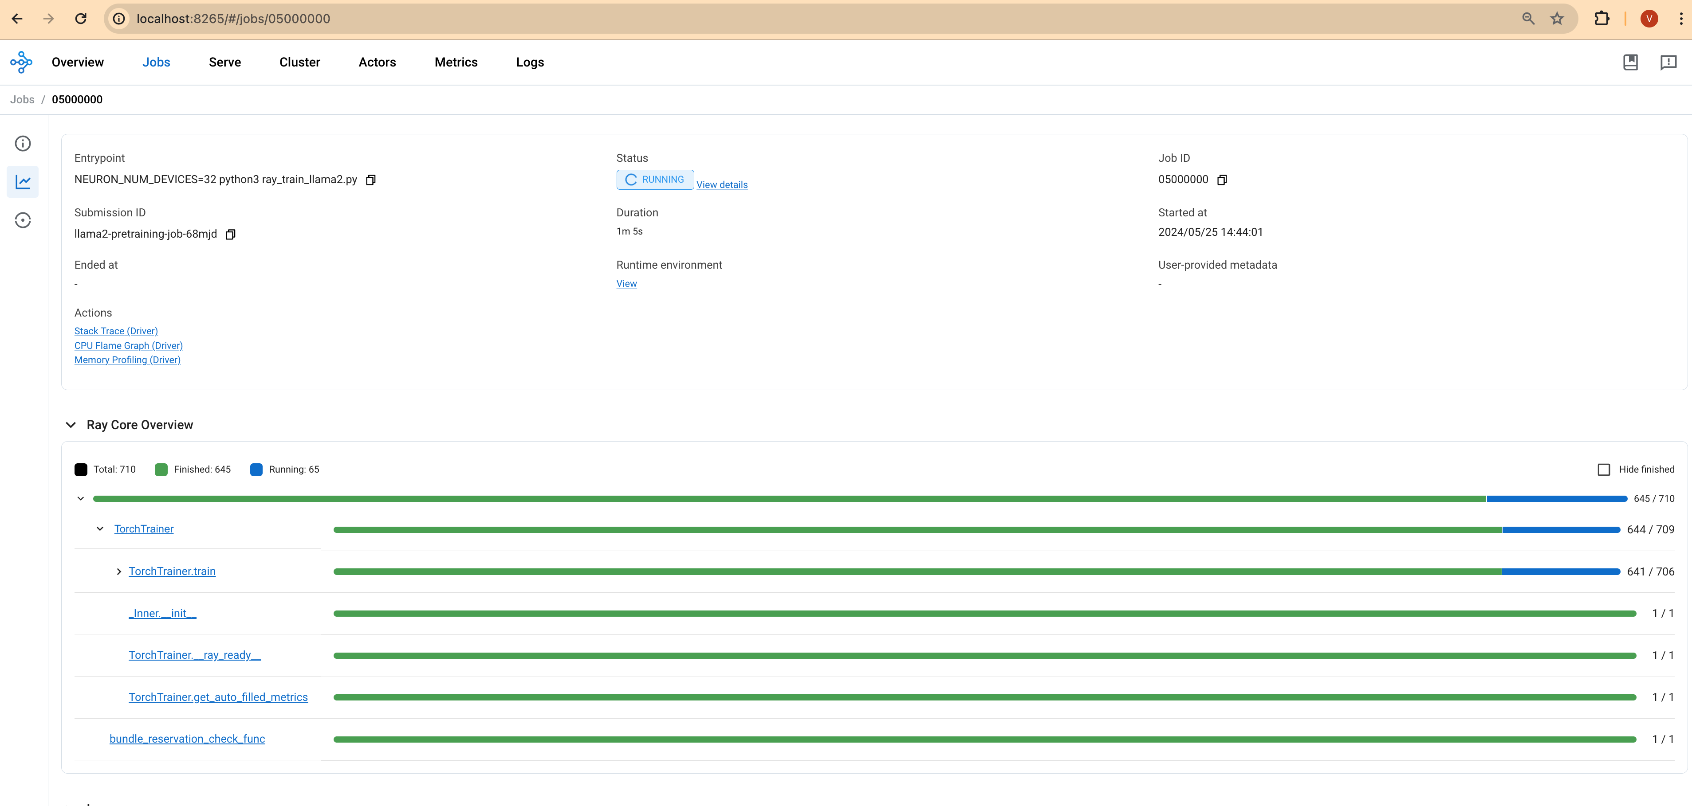Enable the Hide finished checkbox
Image resolution: width=1692 pixels, height=806 pixels.
click(1603, 470)
